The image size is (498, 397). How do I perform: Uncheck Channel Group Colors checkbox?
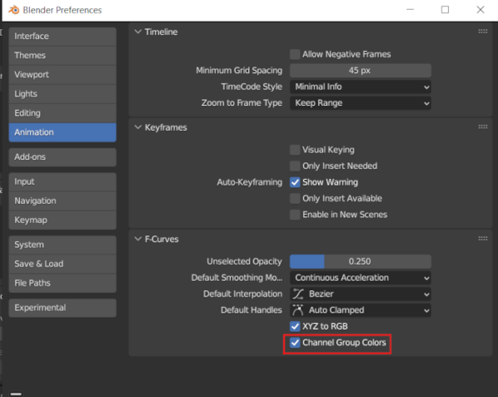tap(295, 342)
